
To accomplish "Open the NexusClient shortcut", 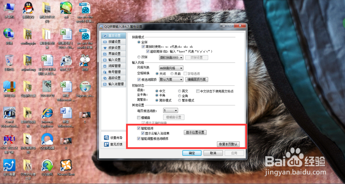I will (66, 167).
